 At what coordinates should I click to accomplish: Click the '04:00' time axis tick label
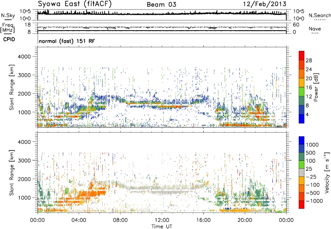click(x=79, y=220)
